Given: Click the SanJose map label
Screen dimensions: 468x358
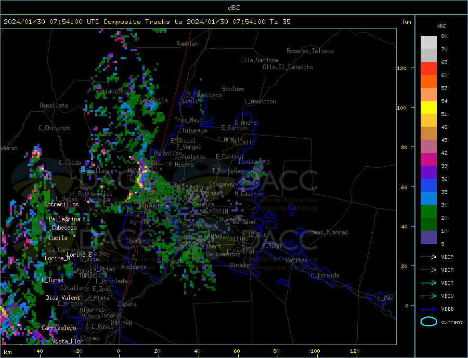Looking at the screenshot, I should [x=233, y=89].
